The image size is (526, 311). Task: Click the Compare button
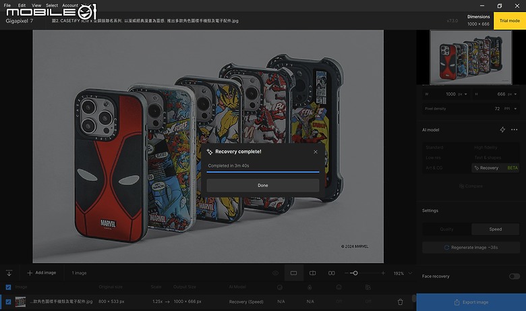(471, 186)
